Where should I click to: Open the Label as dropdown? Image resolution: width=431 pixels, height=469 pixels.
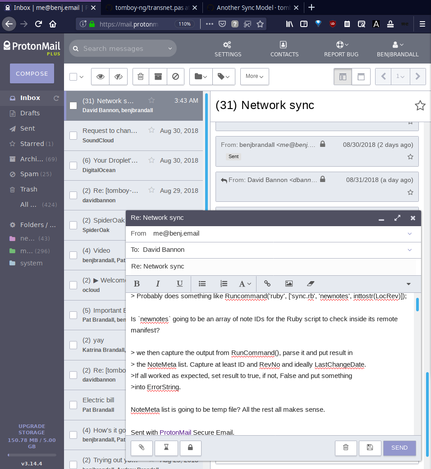(x=224, y=77)
